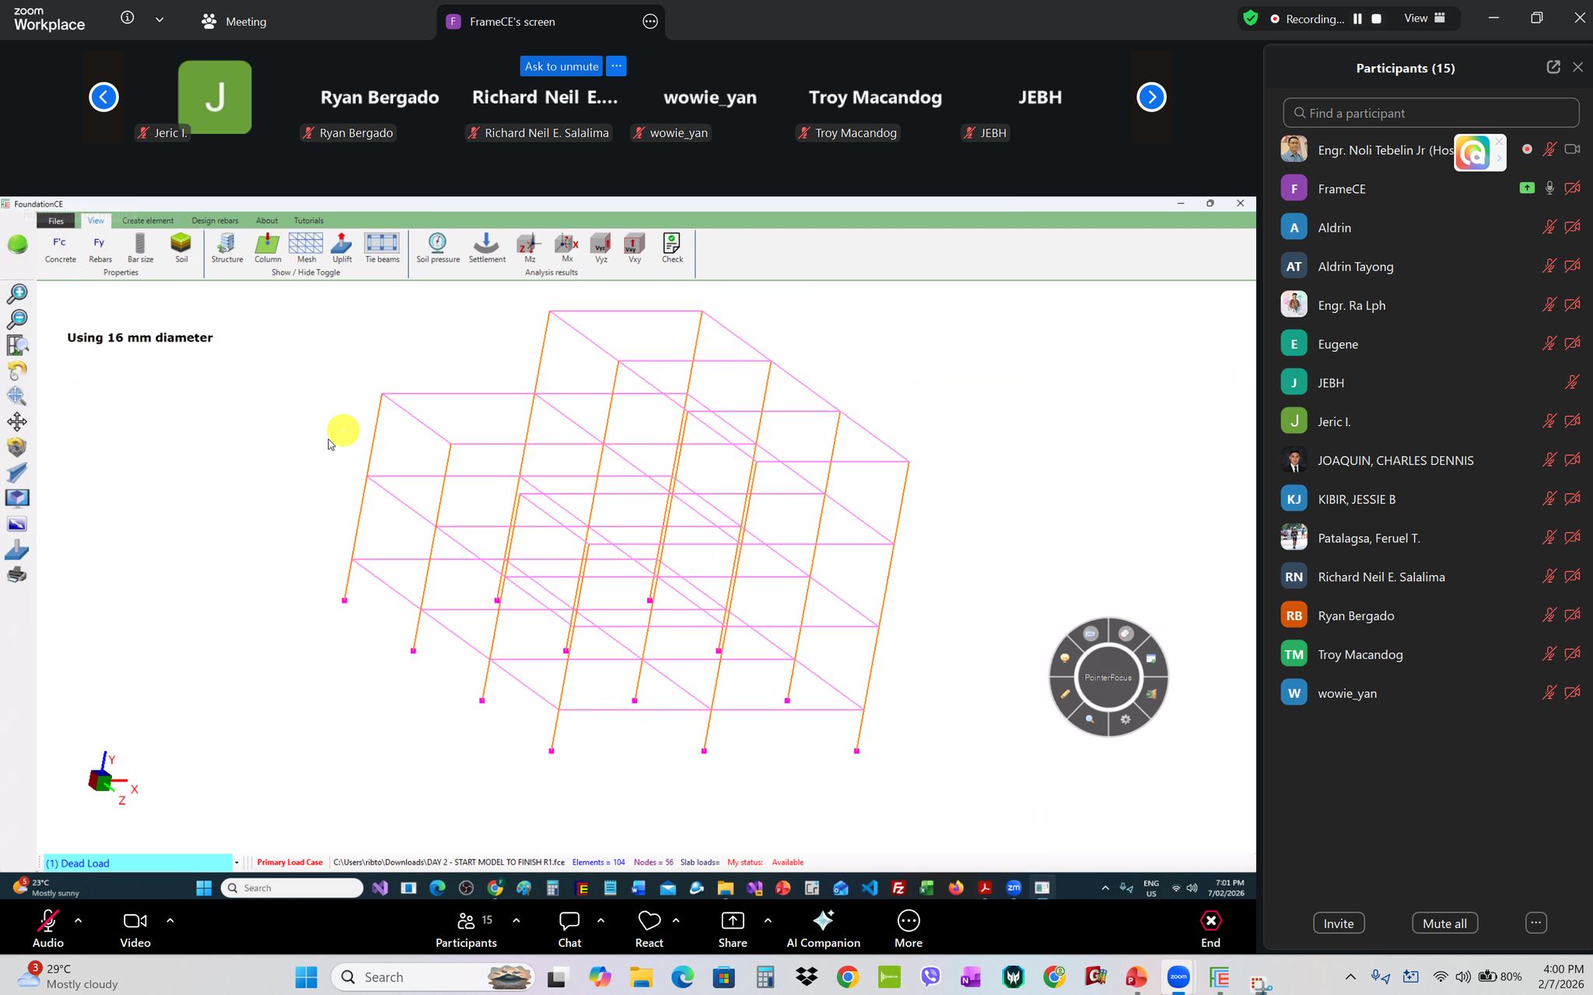This screenshot has width=1593, height=995.
Task: Open the meeting info dropdown chevron
Action: pyautogui.click(x=159, y=19)
